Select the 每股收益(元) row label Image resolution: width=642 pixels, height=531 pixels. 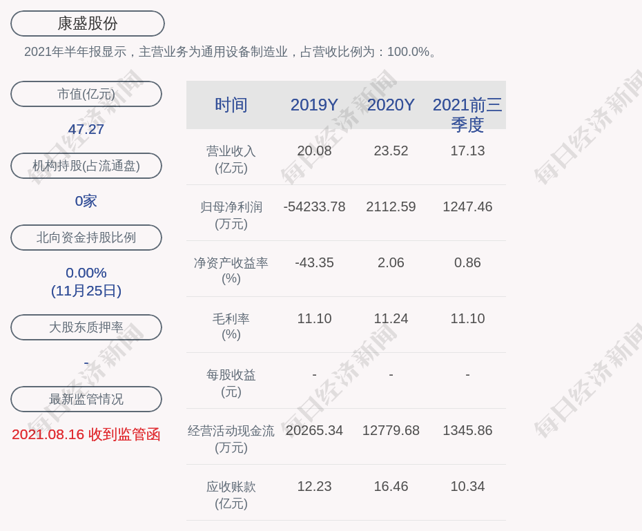tap(231, 383)
